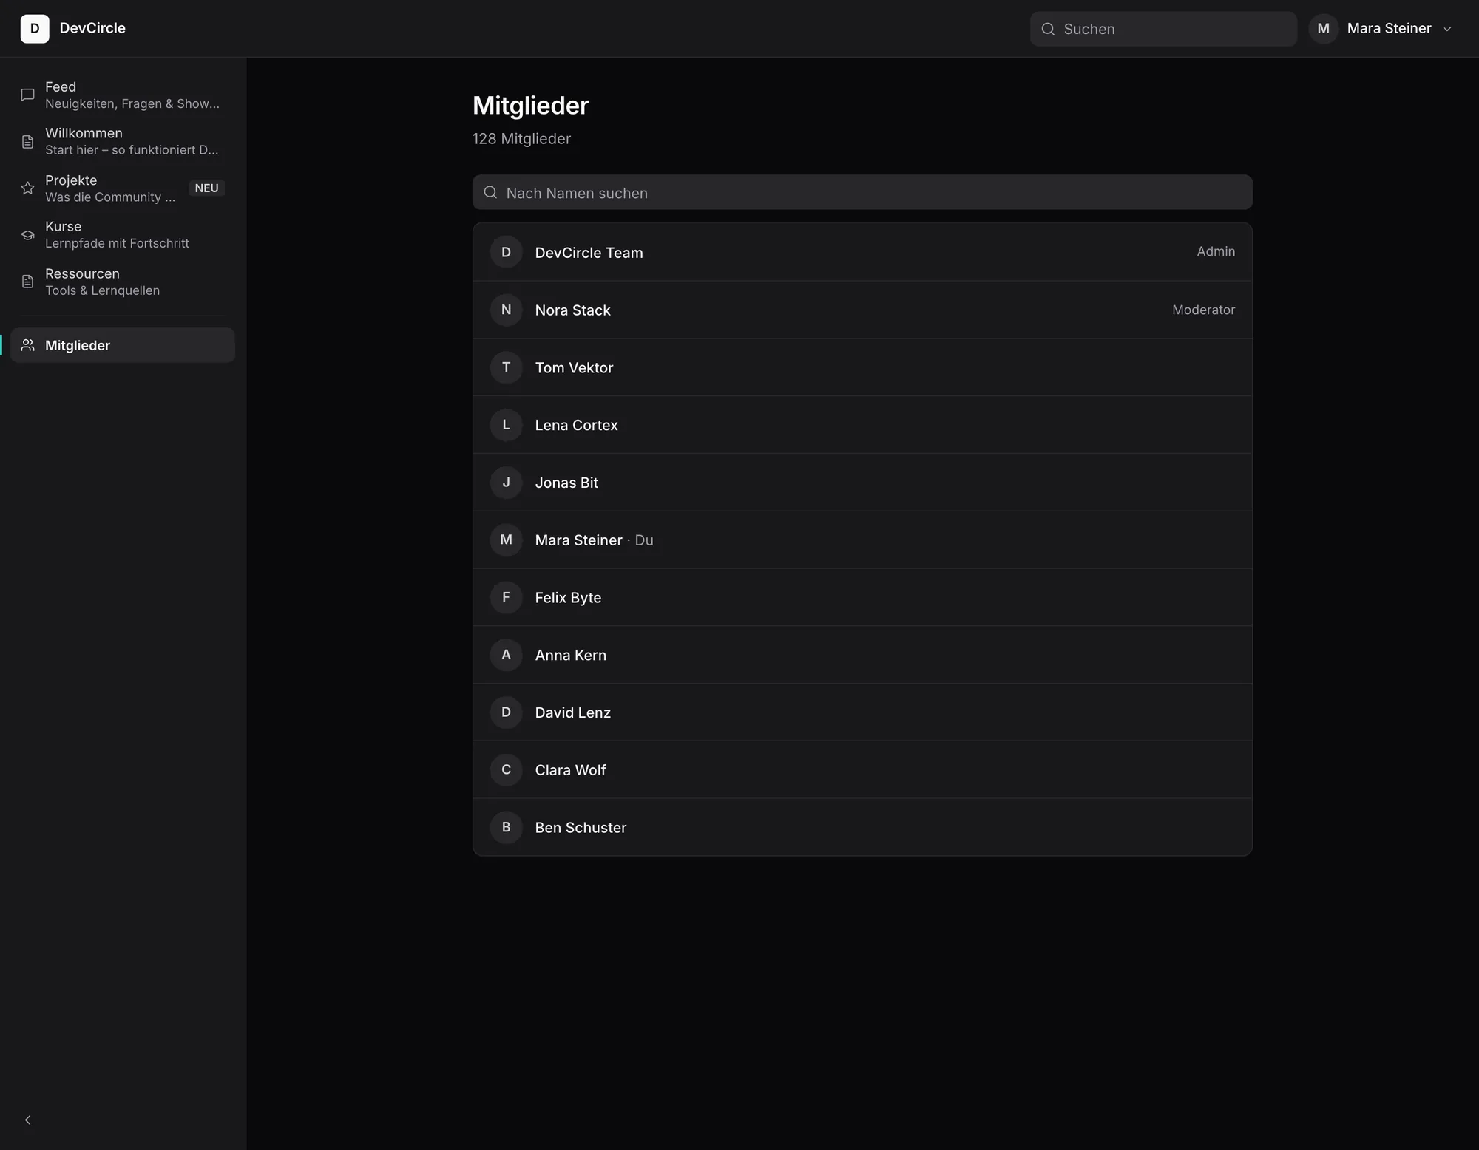Open Ressourcen in the sidebar

pos(123,282)
